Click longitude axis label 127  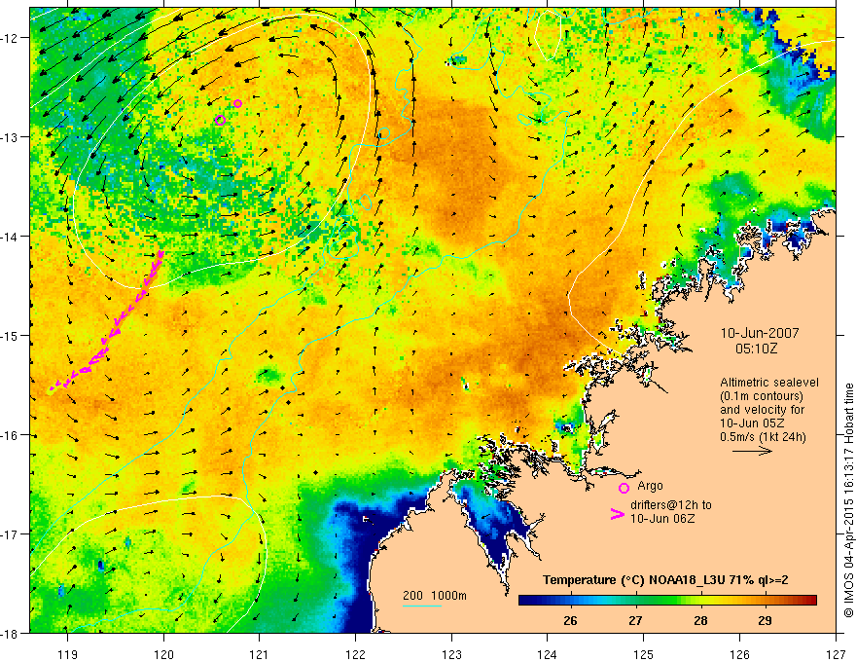coord(836,654)
